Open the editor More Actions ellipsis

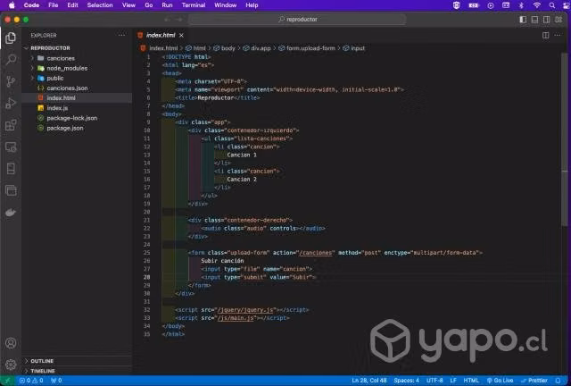(558, 36)
